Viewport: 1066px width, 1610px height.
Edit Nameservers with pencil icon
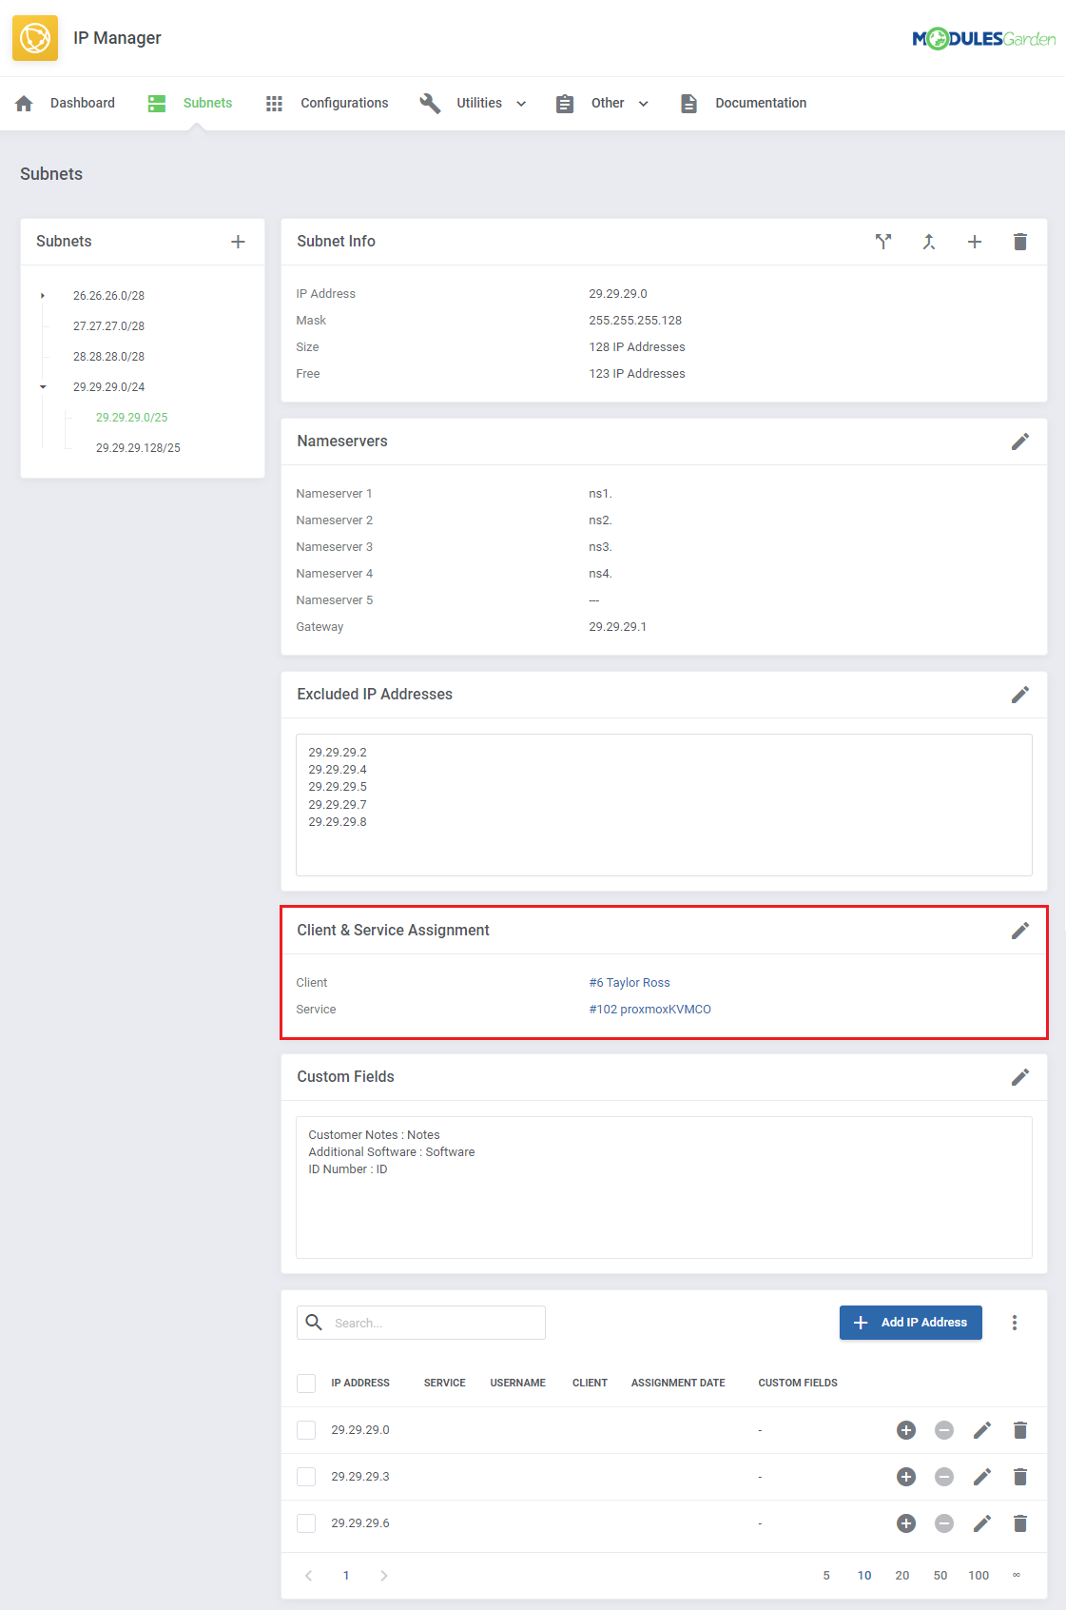[1020, 442]
